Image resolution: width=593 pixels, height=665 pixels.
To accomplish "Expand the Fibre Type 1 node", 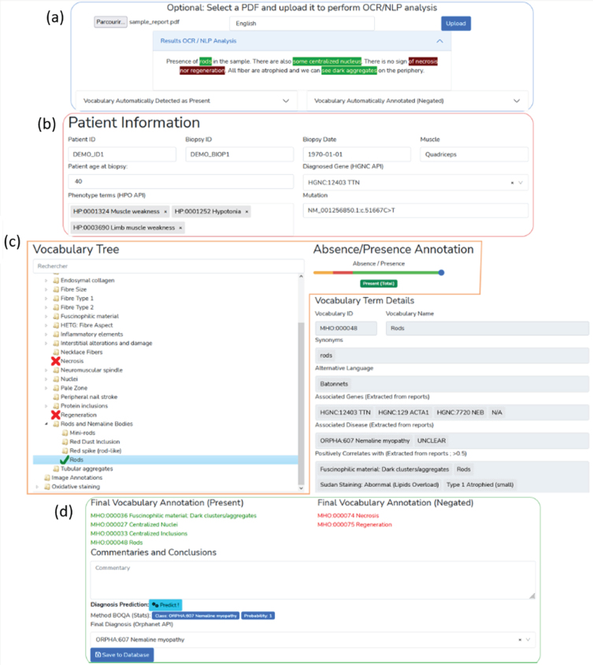I will click(x=46, y=298).
